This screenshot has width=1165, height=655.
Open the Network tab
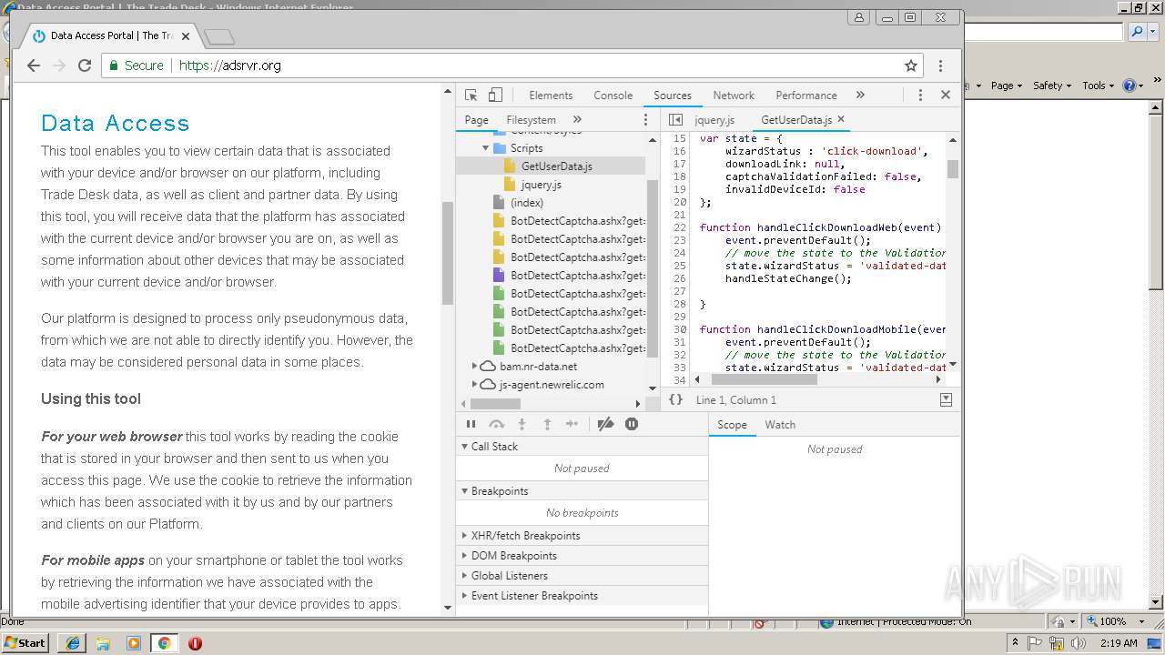[x=734, y=96]
